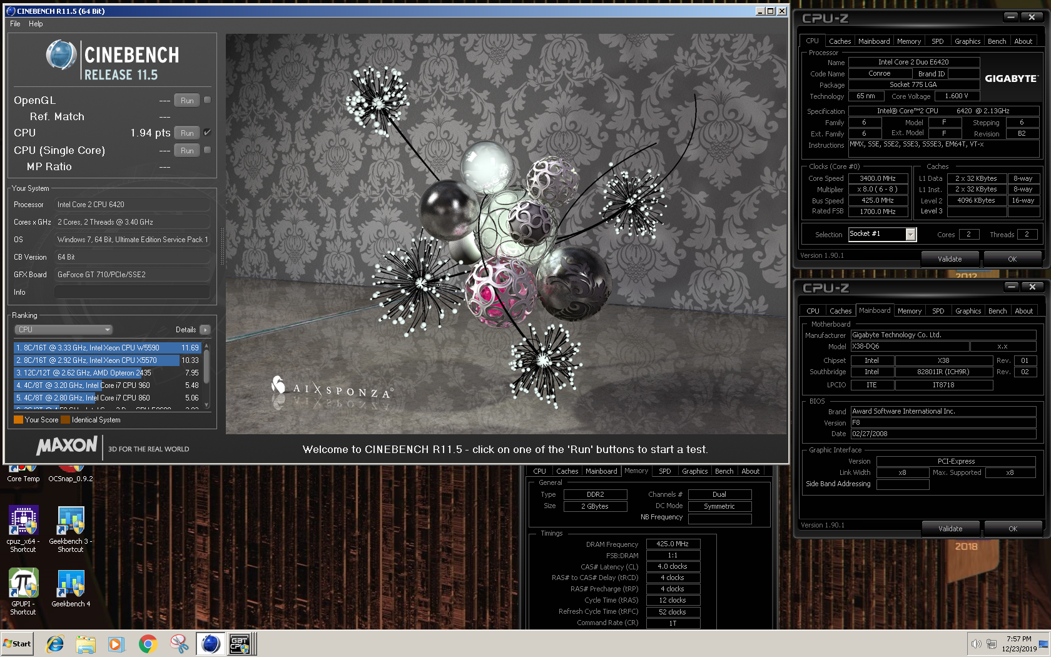1051x657 pixels.
Task: Select ranking row Intel Xeon CPU X5570
Action: coord(107,360)
